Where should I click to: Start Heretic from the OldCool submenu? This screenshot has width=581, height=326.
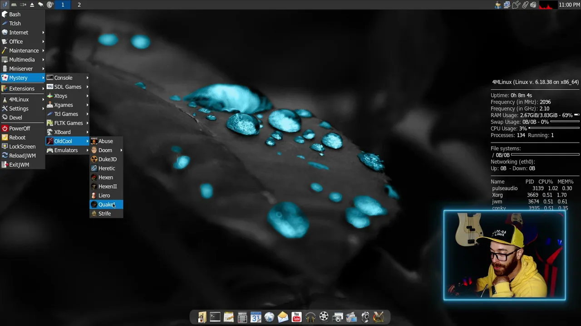[106, 168]
